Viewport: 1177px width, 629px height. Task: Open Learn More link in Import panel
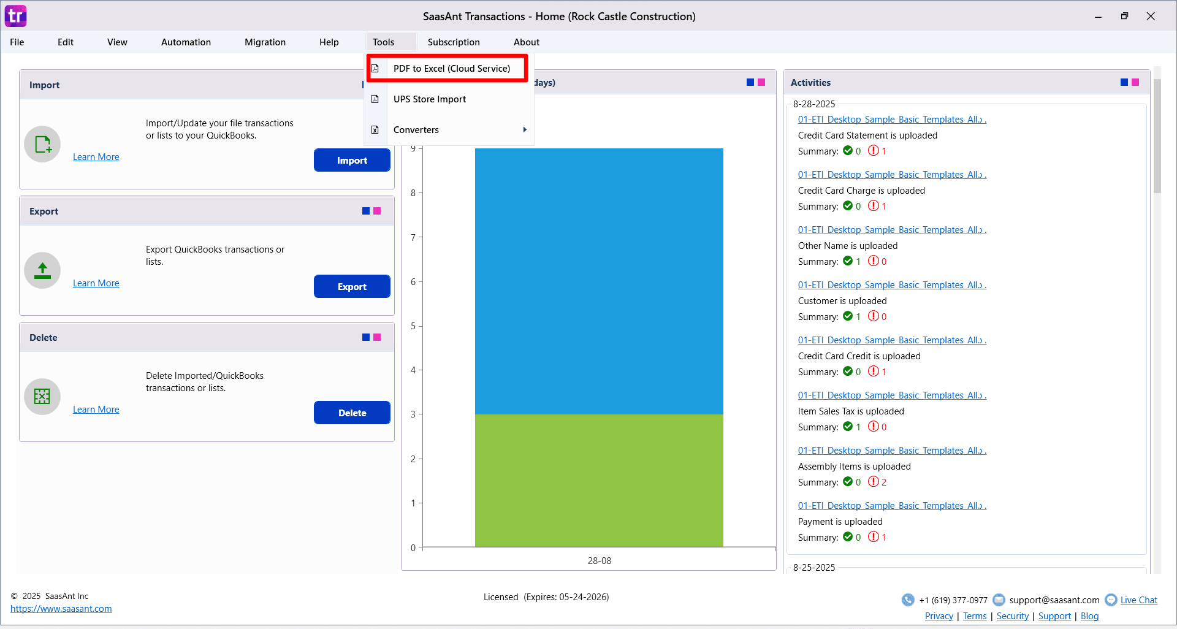coord(96,157)
